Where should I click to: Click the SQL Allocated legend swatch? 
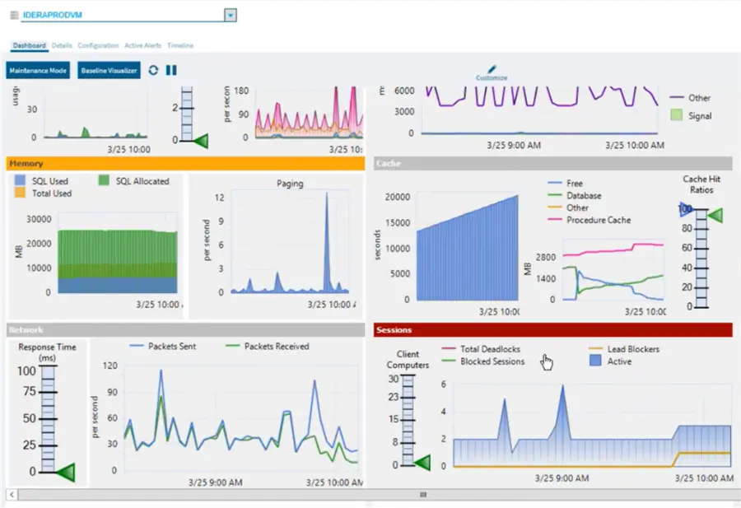coord(104,180)
